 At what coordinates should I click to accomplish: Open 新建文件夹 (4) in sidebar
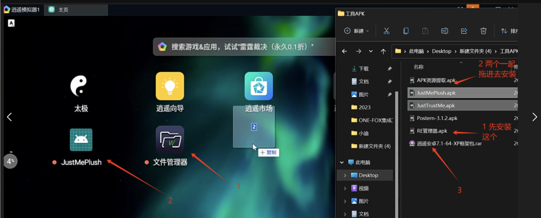click(x=371, y=146)
